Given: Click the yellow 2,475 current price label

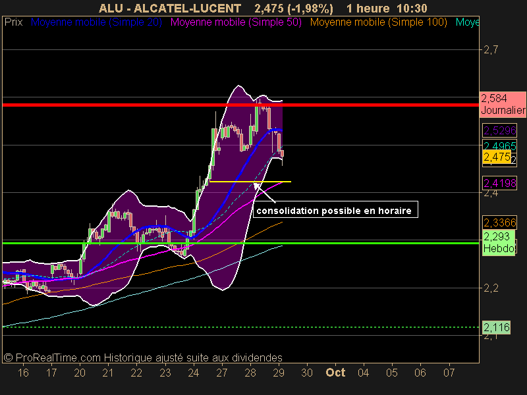Looking at the screenshot, I should 497,157.
